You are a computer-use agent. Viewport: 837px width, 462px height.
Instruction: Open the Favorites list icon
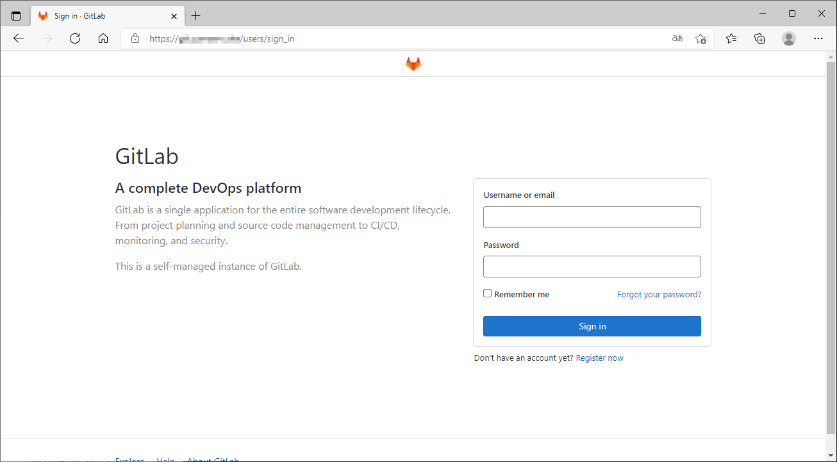coord(731,38)
